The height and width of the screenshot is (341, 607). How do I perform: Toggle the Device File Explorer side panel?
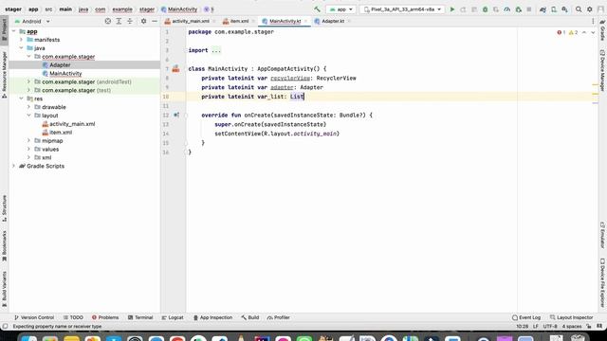point(602,283)
